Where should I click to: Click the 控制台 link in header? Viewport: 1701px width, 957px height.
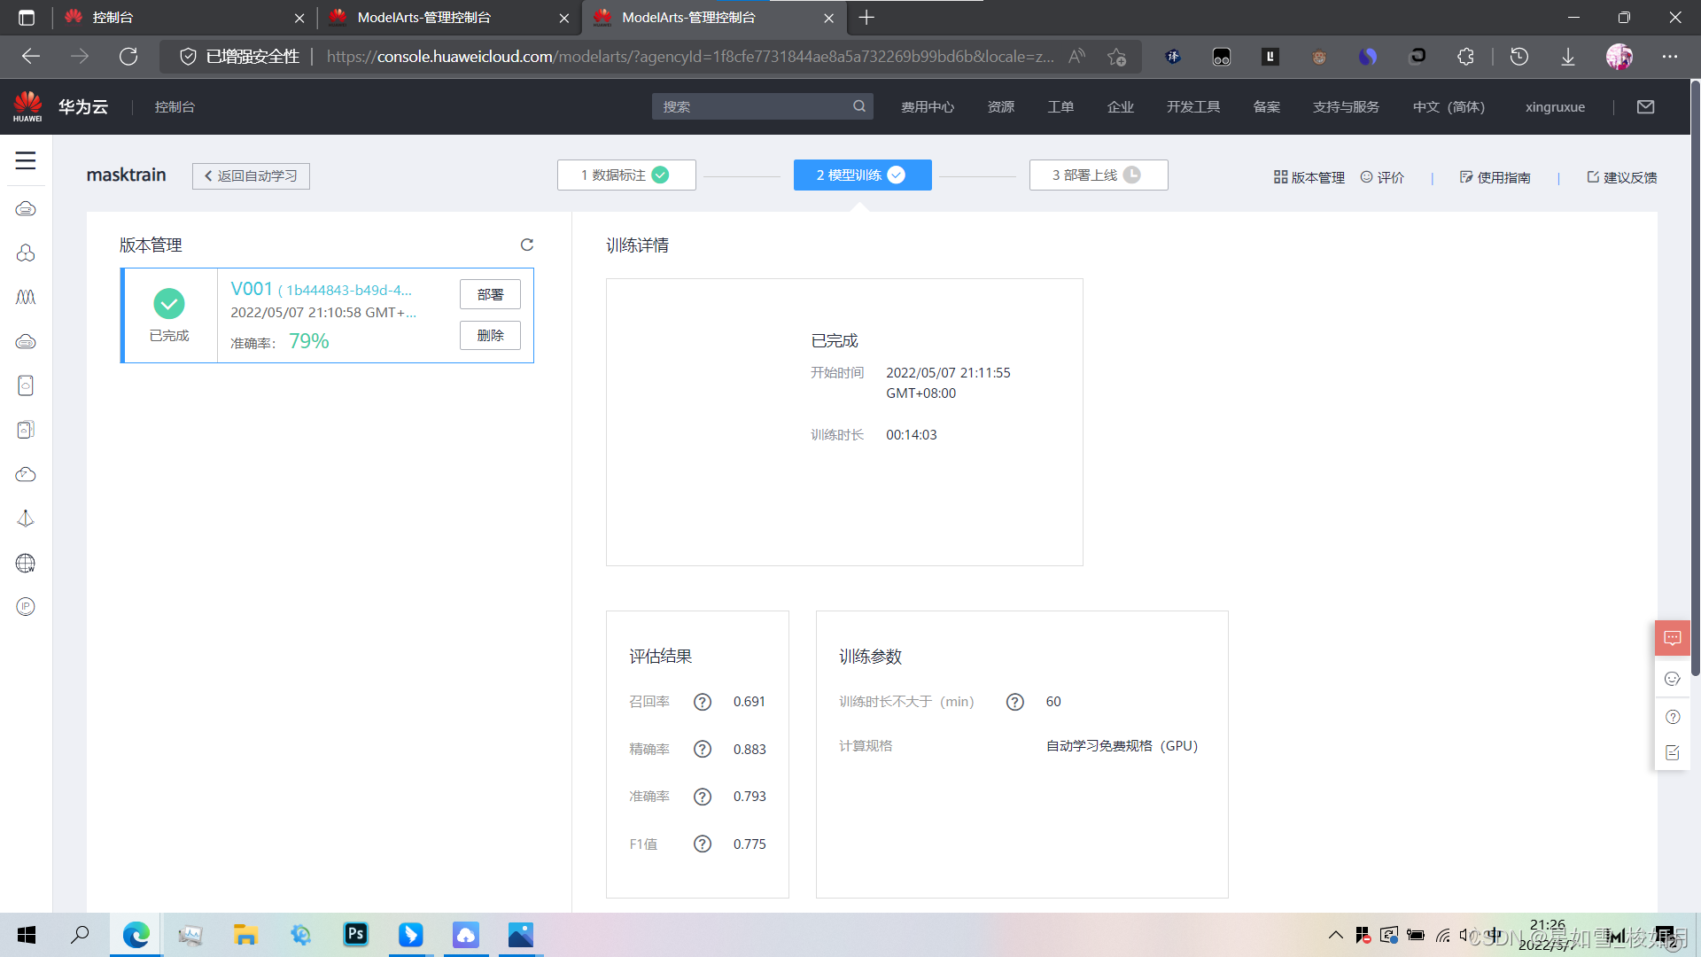coord(175,106)
